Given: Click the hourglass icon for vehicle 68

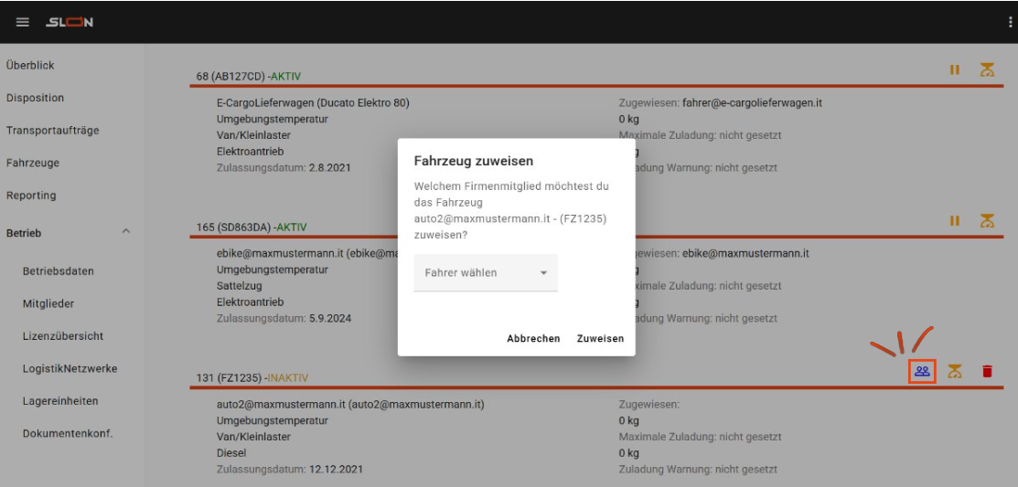Looking at the screenshot, I should [x=986, y=69].
